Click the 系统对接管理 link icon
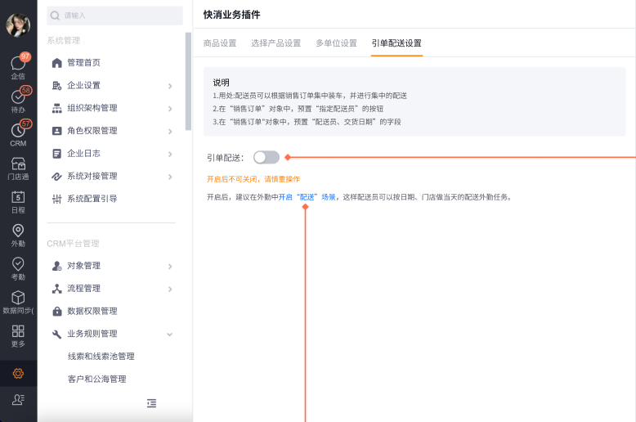Viewport: 636px width, 422px height. click(56, 177)
